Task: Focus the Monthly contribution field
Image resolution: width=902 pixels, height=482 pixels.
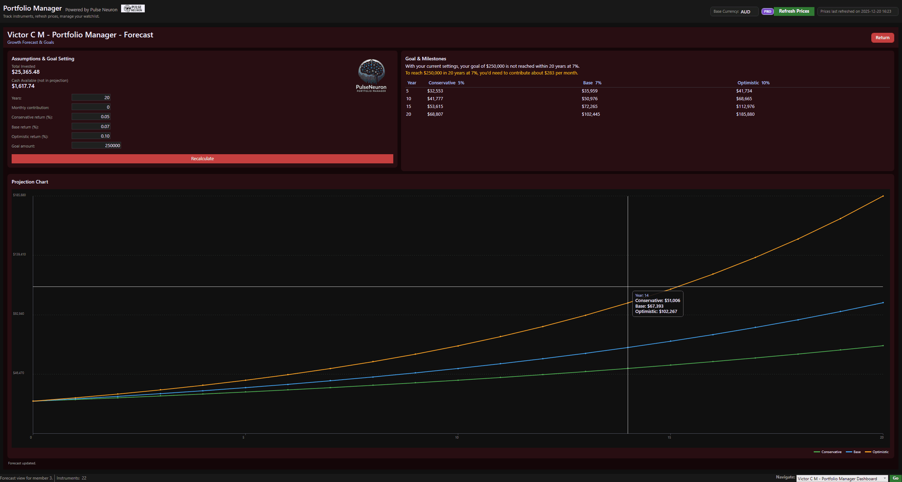Action: 91,107
